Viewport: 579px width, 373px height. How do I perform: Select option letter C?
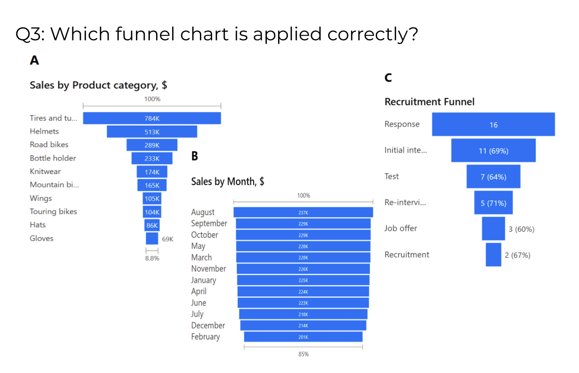[388, 78]
